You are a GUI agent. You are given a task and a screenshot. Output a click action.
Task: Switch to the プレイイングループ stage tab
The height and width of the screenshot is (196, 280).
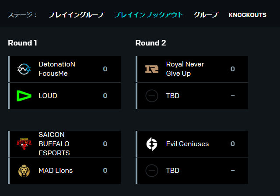tap(76, 15)
